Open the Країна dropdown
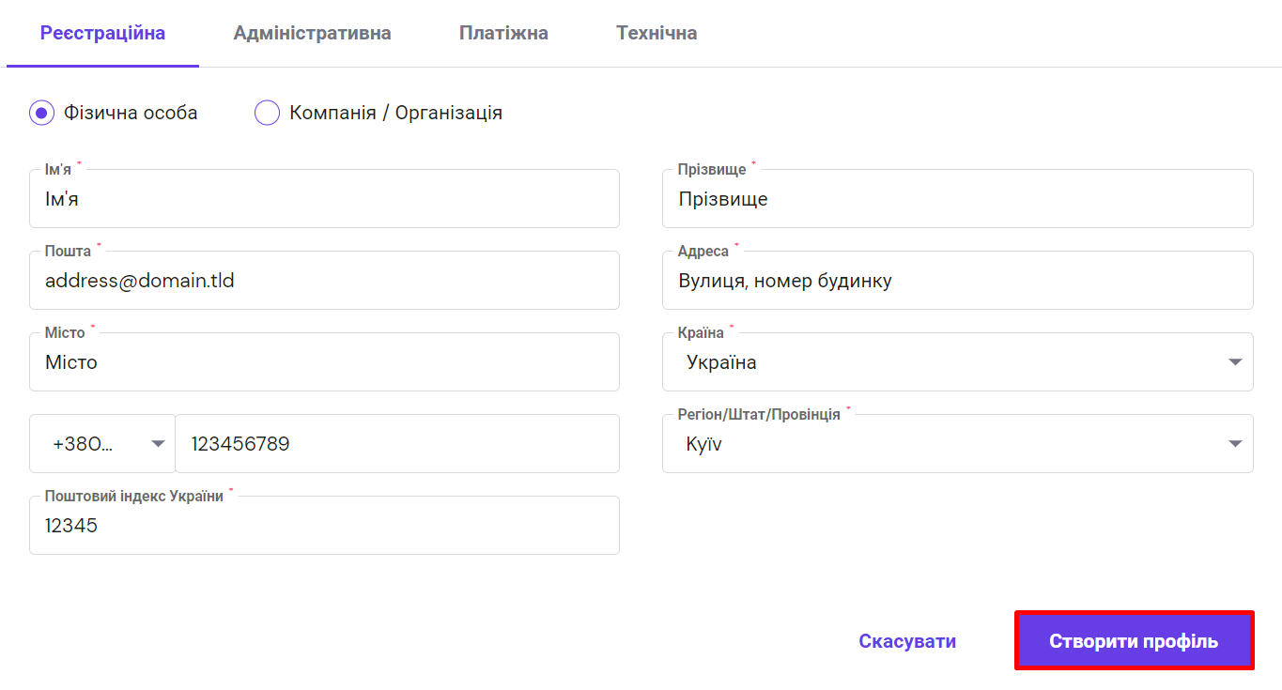Image resolution: width=1282 pixels, height=690 pixels. 939,362
